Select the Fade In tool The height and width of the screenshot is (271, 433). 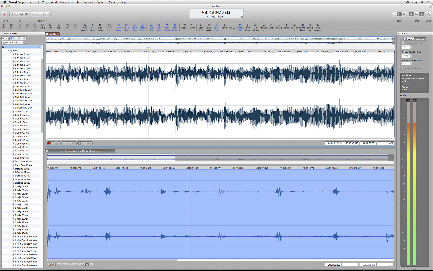coord(184,26)
